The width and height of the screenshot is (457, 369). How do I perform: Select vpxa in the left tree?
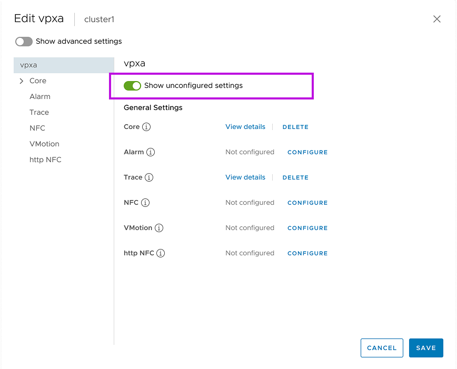(28, 65)
